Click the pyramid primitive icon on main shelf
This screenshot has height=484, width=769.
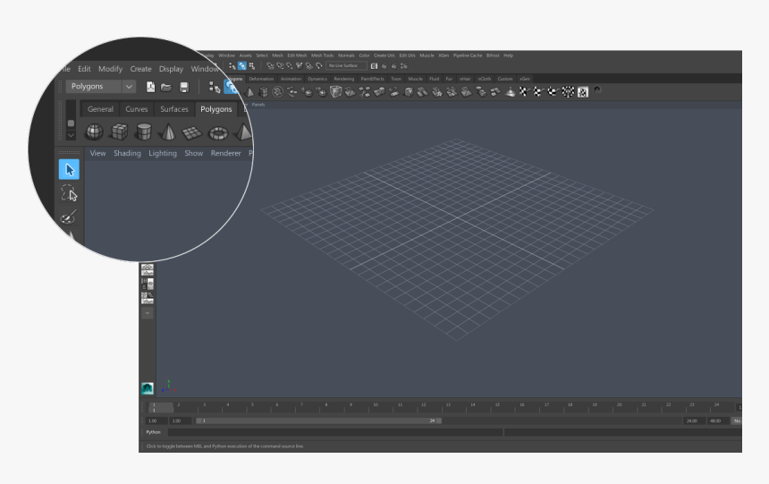pyautogui.click(x=249, y=92)
